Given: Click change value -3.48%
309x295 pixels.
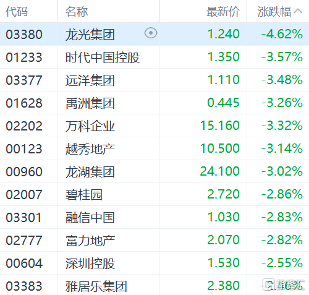Looking at the screenshot, I should click(282, 80).
